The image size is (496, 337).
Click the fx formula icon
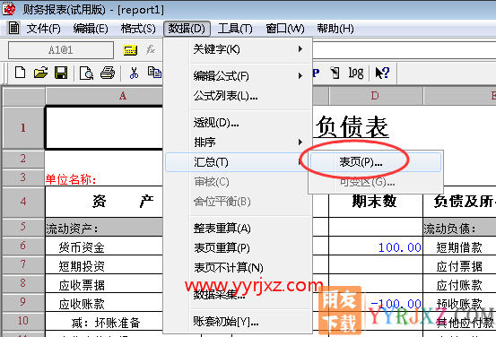tap(151, 49)
